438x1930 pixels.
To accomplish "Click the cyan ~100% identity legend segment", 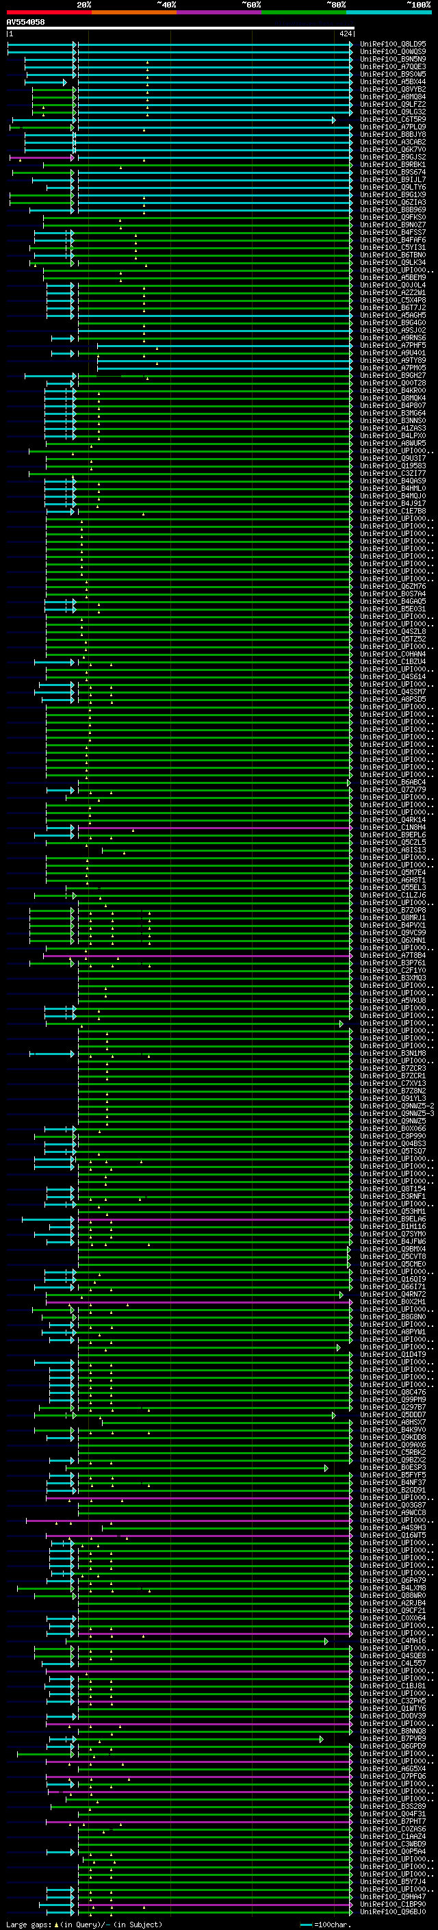I will 389,13.
